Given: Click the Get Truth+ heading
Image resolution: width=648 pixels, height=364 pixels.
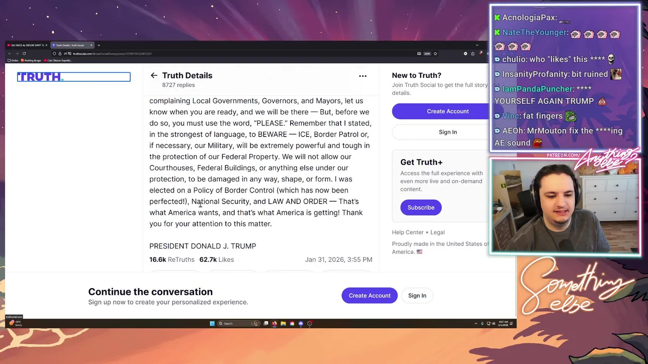Looking at the screenshot, I should tap(421, 162).
